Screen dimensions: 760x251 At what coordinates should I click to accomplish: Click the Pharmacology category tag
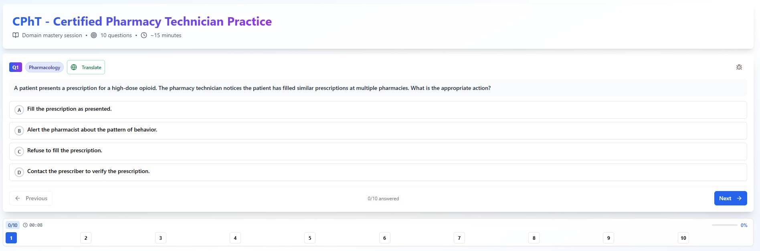click(x=44, y=67)
